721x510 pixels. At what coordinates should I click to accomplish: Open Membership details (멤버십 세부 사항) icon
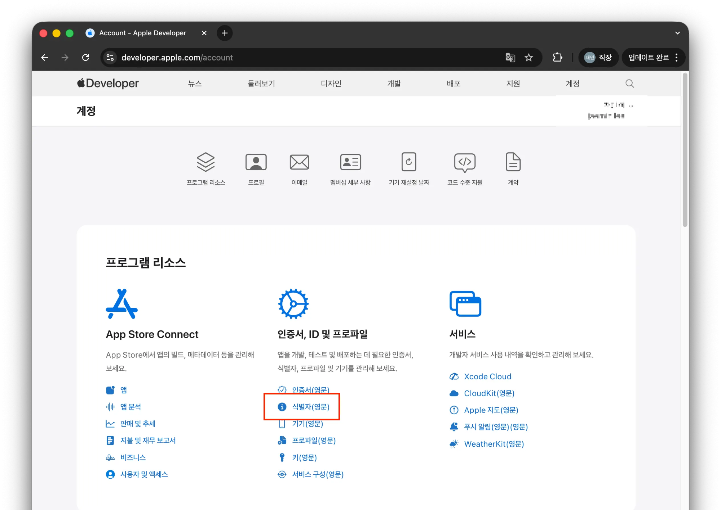point(350,162)
